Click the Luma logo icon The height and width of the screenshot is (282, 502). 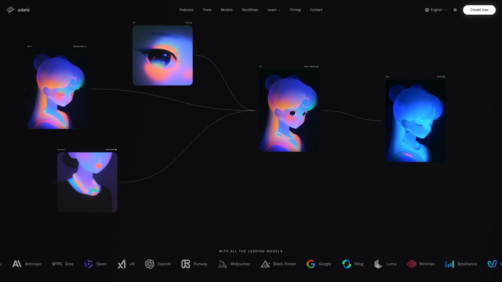point(378,264)
